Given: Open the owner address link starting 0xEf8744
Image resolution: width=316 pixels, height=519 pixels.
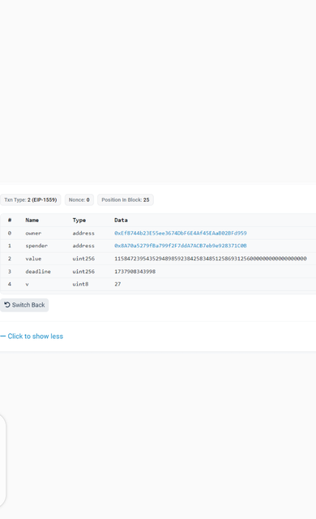Looking at the screenshot, I should click(181, 233).
